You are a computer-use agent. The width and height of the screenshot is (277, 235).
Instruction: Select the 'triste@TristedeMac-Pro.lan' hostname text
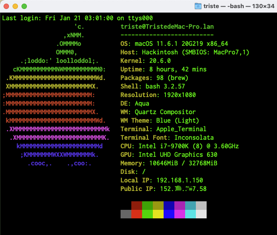(167, 27)
